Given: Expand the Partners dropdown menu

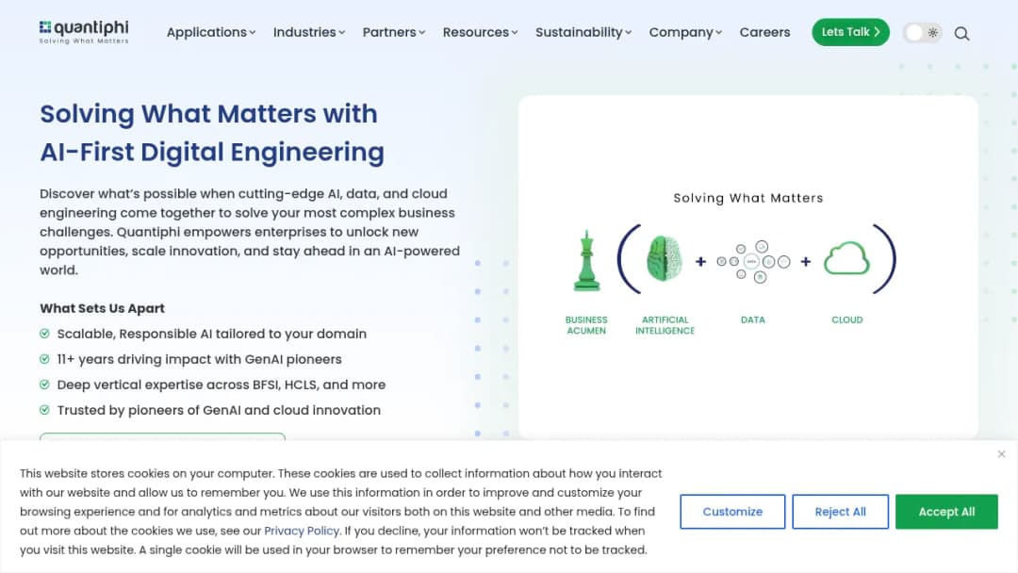Looking at the screenshot, I should click(393, 32).
